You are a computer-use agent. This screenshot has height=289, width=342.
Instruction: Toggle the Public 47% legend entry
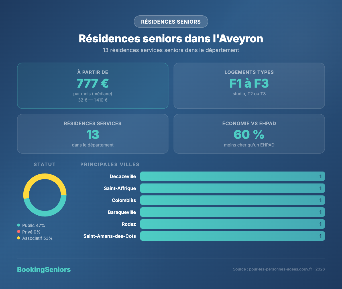click(33, 225)
